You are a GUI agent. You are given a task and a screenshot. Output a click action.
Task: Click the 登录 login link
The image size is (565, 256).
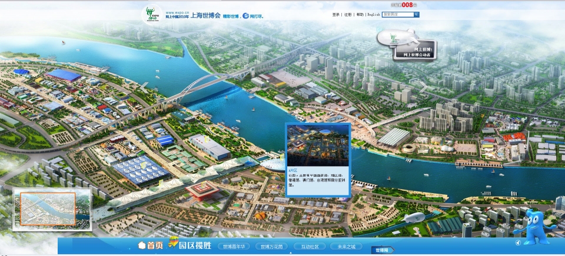point(335,15)
